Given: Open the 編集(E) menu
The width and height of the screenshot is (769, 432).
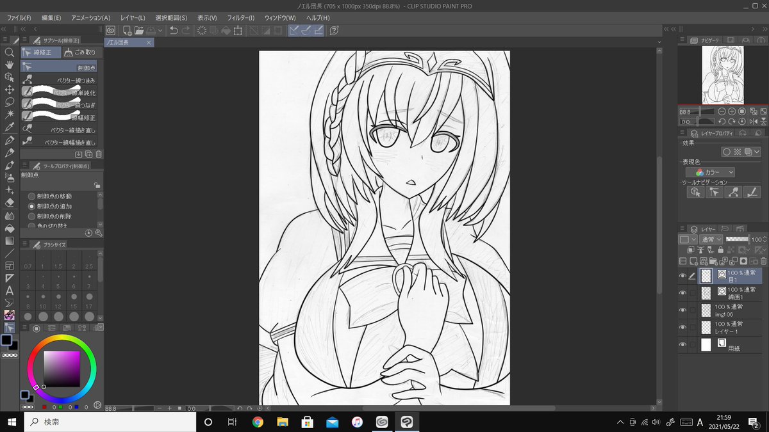Looking at the screenshot, I should pyautogui.click(x=51, y=17).
